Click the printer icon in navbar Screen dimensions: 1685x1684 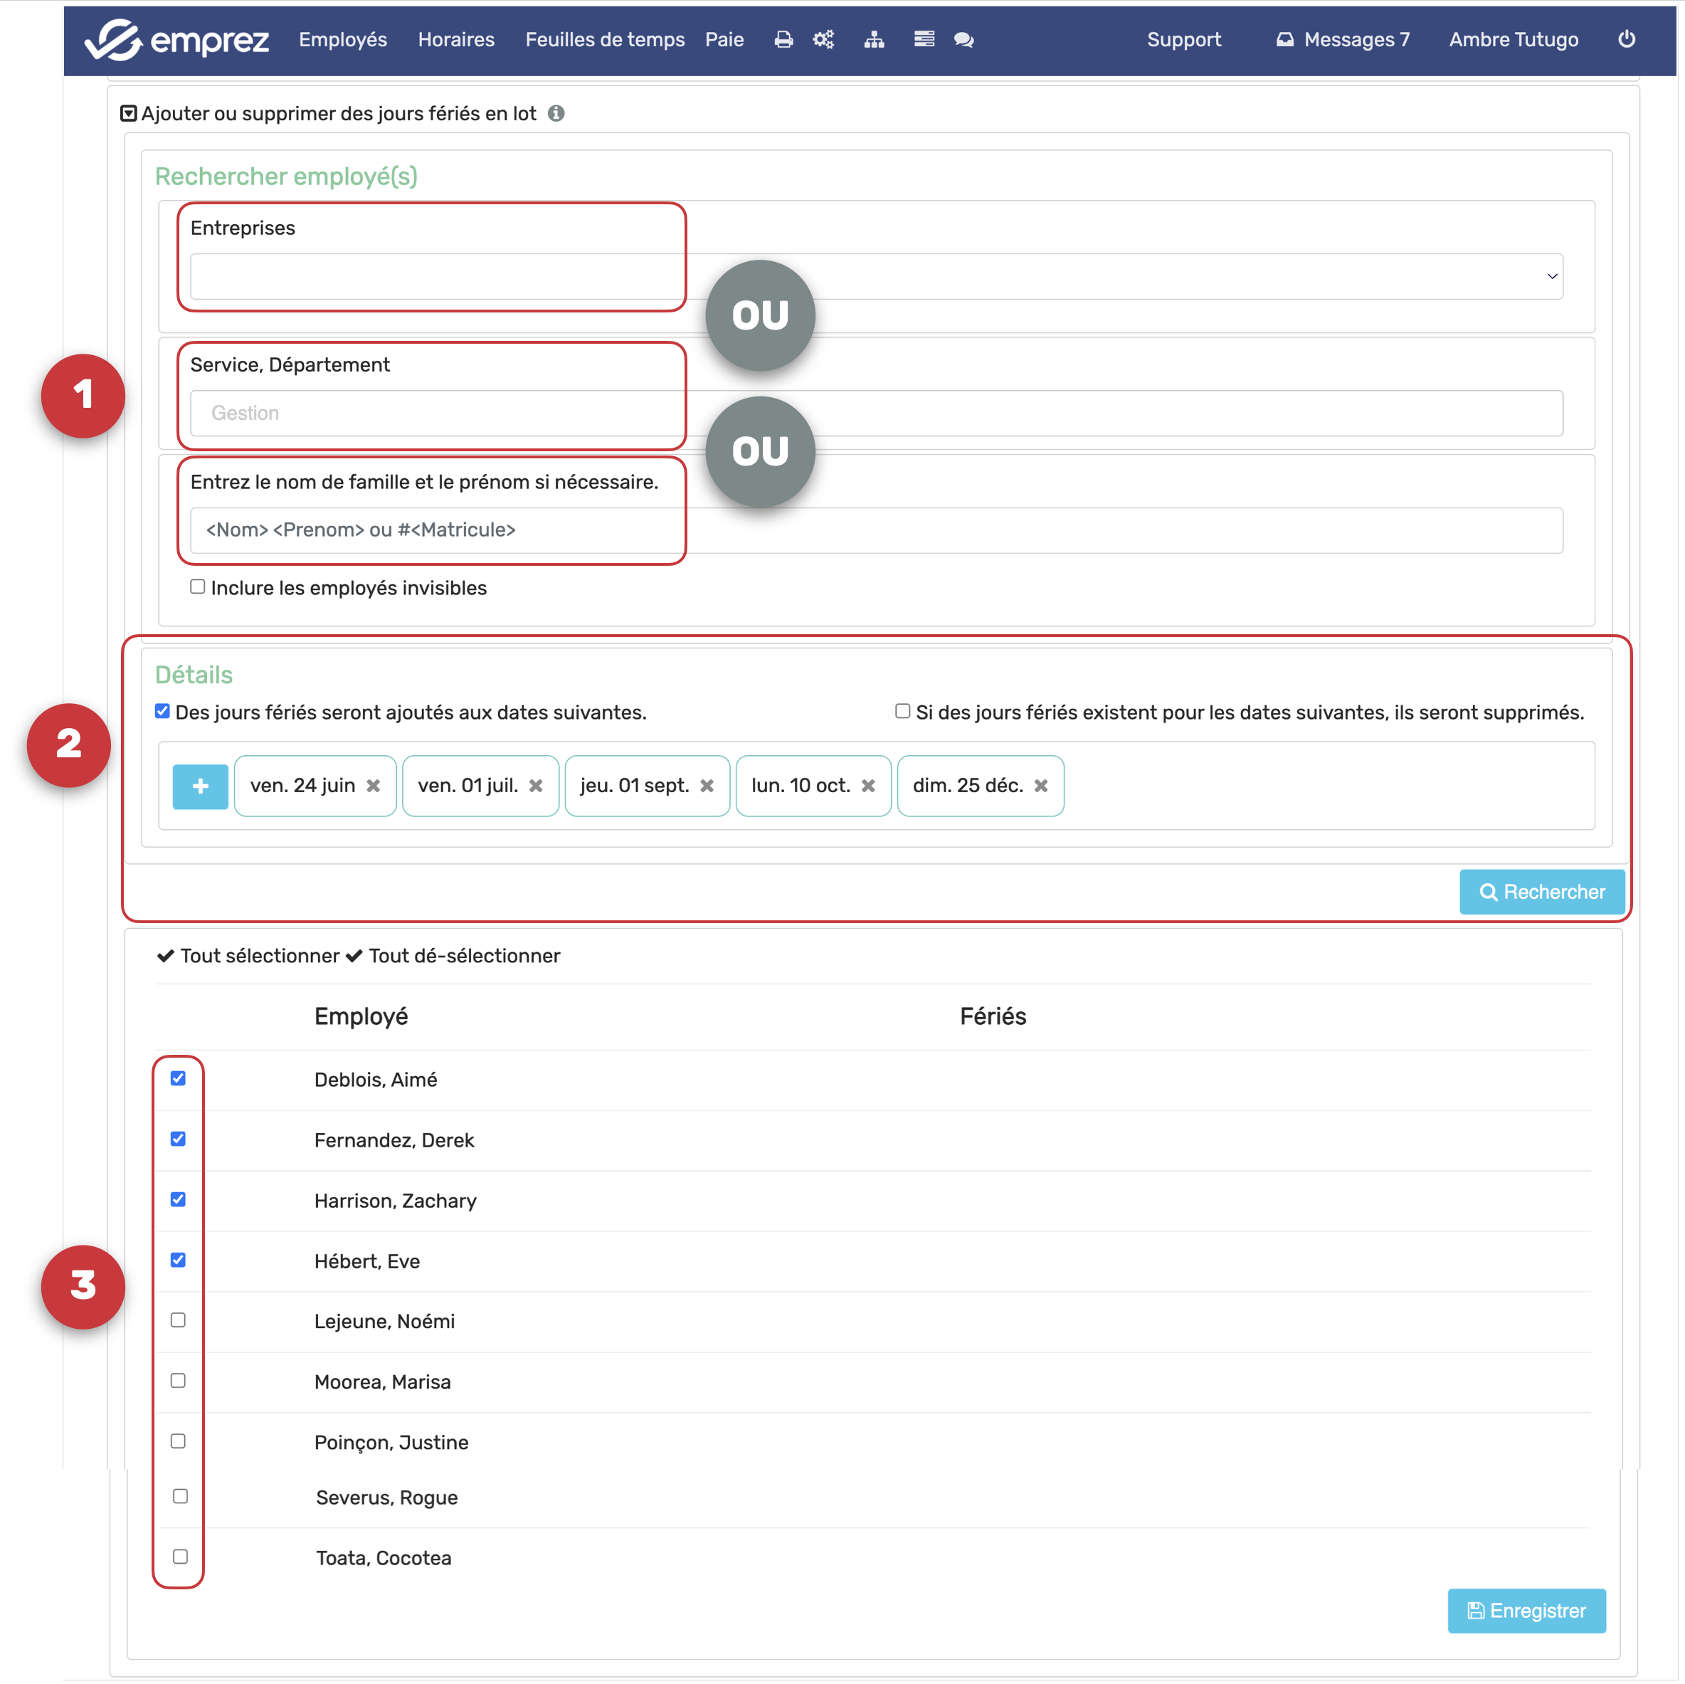(783, 39)
